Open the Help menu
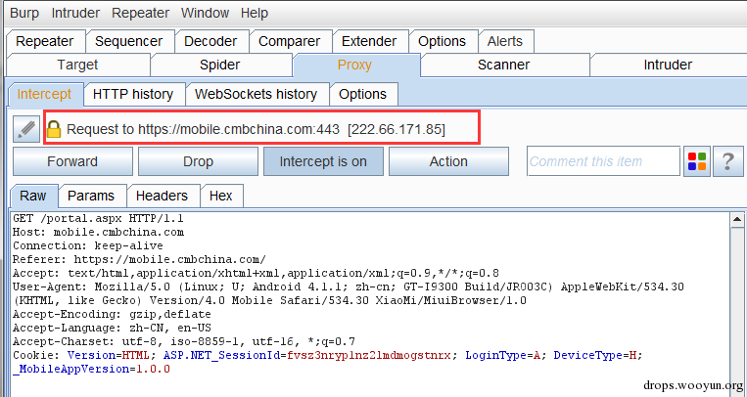Screen dimensions: 747x397 [x=255, y=13]
